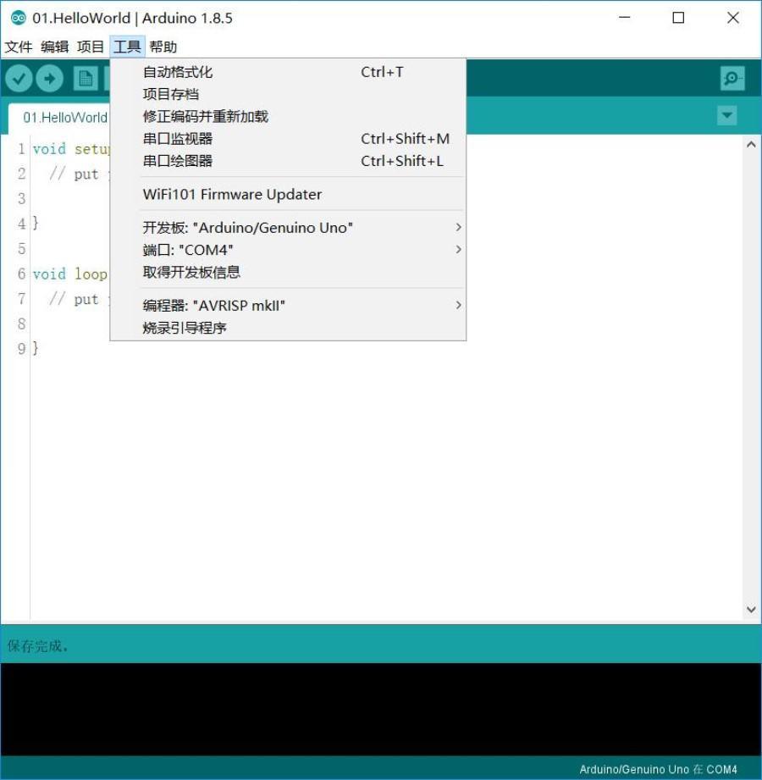Select 自动格式化 to auto-format code
This screenshot has width=762, height=780.
[x=175, y=72]
